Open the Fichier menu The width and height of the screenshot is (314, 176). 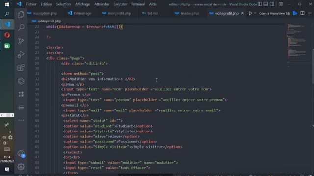point(31,4)
